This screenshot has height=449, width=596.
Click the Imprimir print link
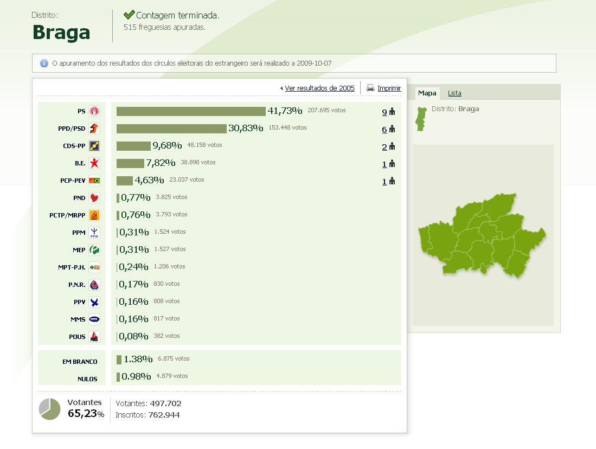click(389, 88)
